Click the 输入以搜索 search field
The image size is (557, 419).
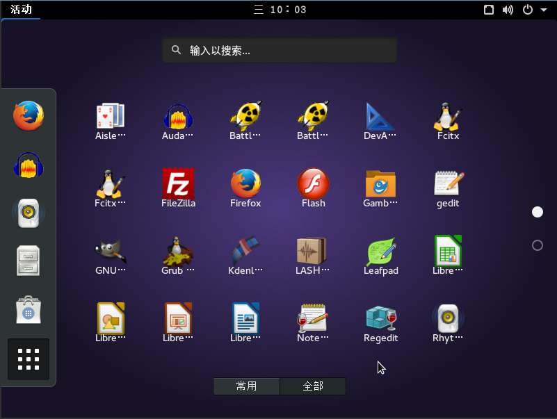(280, 51)
